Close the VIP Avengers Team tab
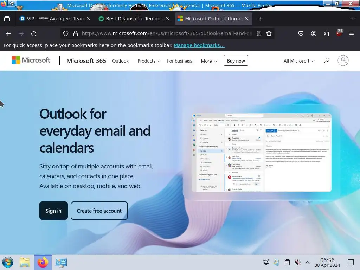The height and width of the screenshot is (270, 360). pos(89,19)
